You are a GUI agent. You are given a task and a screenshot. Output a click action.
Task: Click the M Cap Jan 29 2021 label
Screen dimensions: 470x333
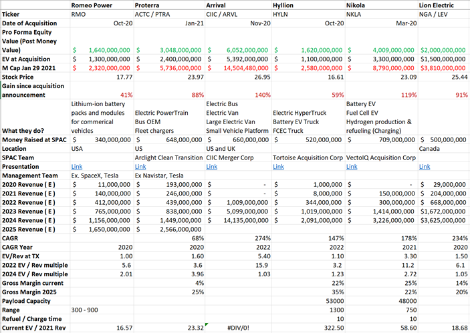pos(29,68)
